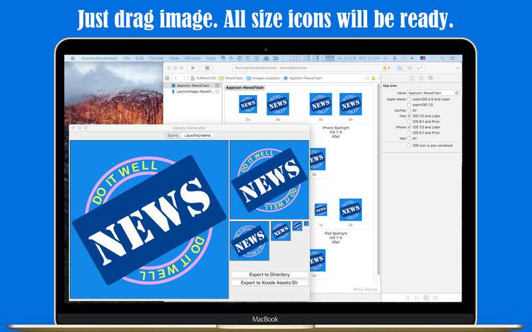
Task: Click the Xcode asset catalog vertical scrollbar
Action: click(x=378, y=179)
